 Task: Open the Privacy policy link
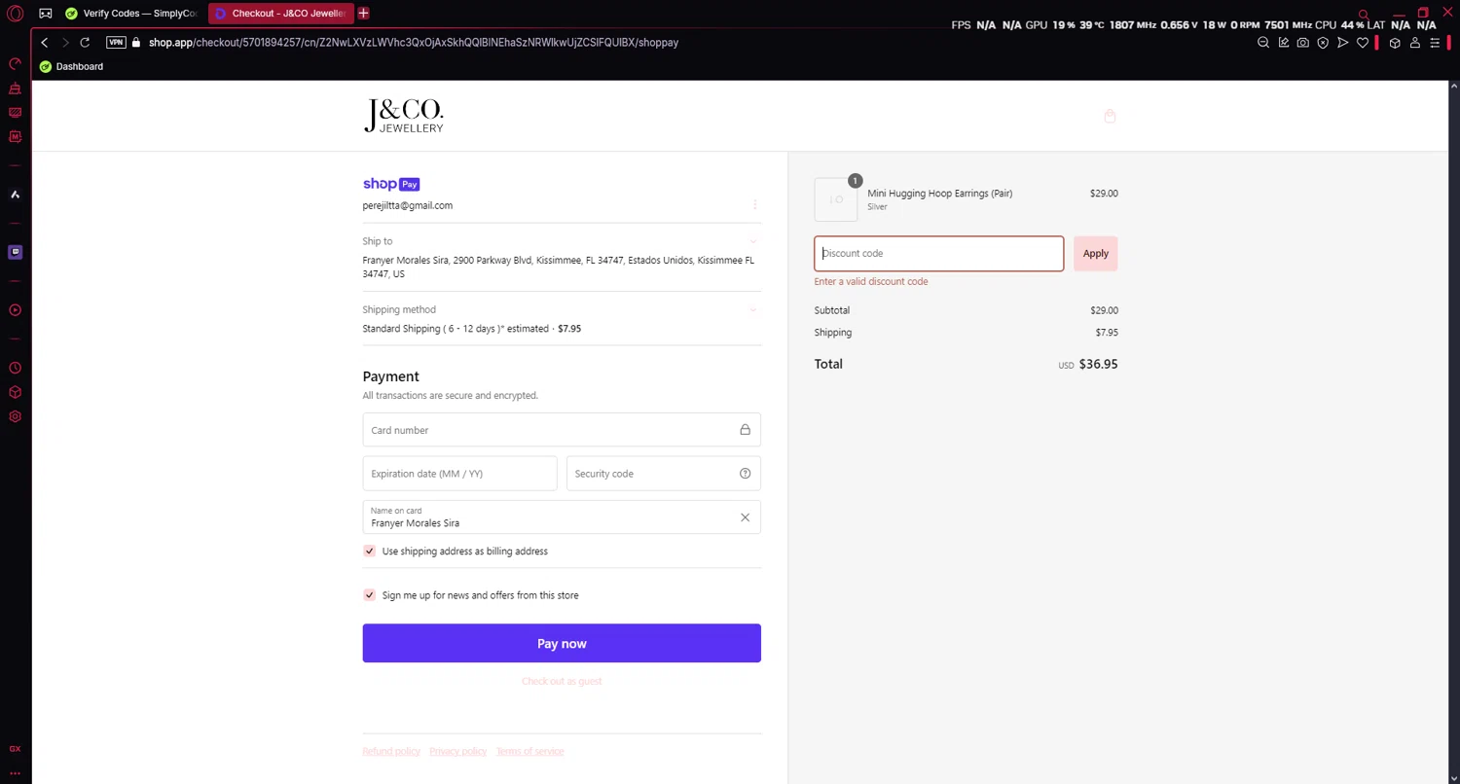tap(458, 752)
